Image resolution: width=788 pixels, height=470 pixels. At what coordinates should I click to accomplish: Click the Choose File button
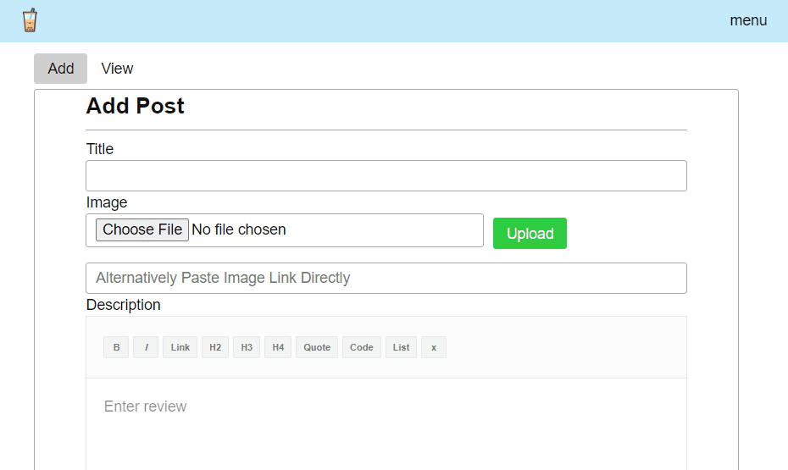142,229
